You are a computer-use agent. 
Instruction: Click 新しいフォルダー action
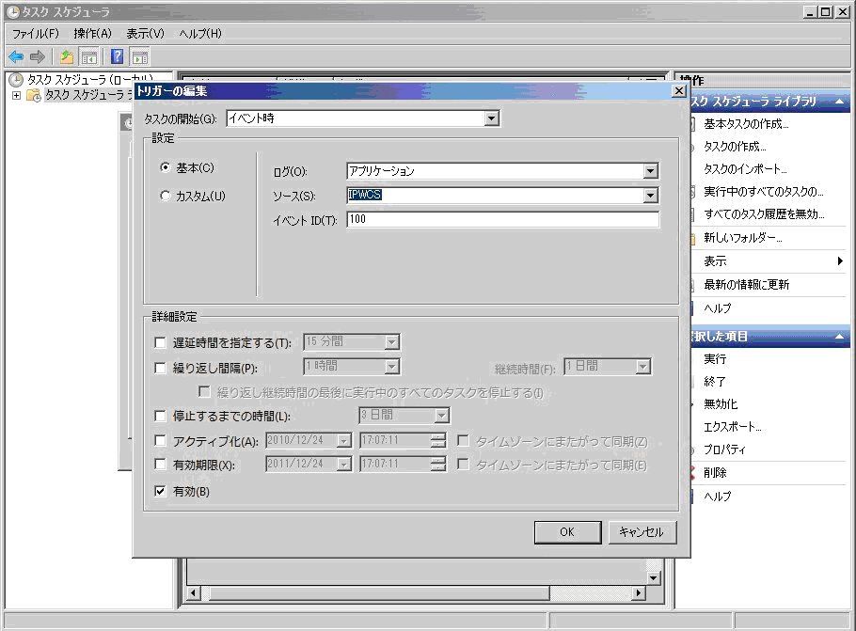tap(743, 238)
